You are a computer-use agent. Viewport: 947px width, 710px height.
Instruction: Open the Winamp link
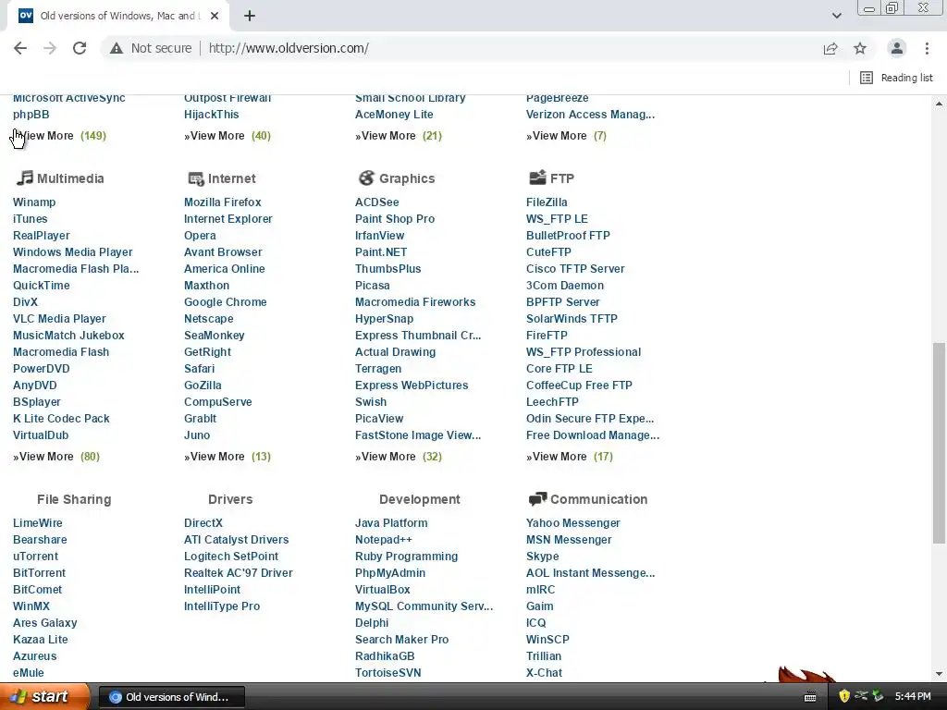tap(34, 202)
